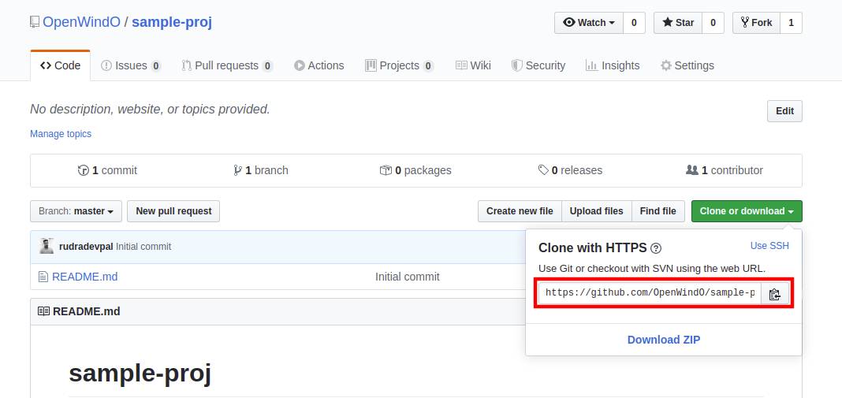Open the 0 packages link
Image resolution: width=842 pixels, height=398 pixels.
pos(415,170)
